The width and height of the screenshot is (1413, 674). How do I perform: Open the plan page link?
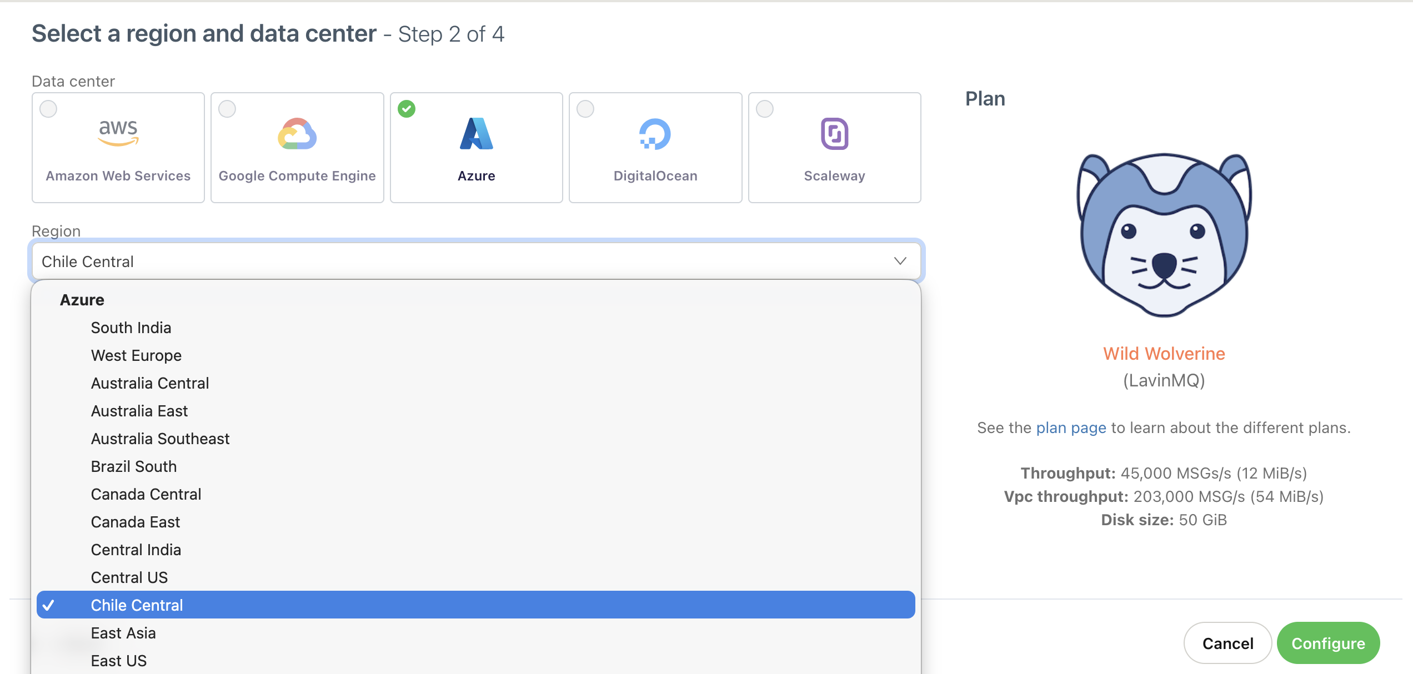pyautogui.click(x=1071, y=427)
